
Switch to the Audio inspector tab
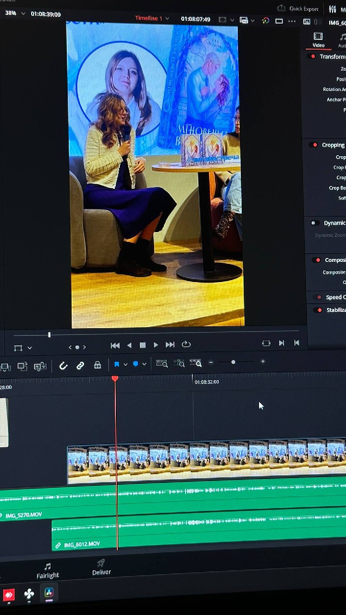(342, 40)
